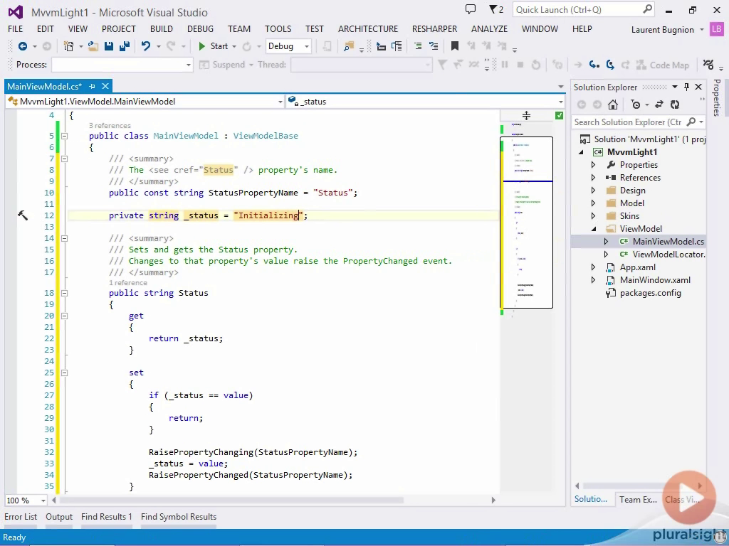Open the feedback speech bubble icon in the title bar
Image resolution: width=729 pixels, height=546 pixels.
tap(471, 9)
